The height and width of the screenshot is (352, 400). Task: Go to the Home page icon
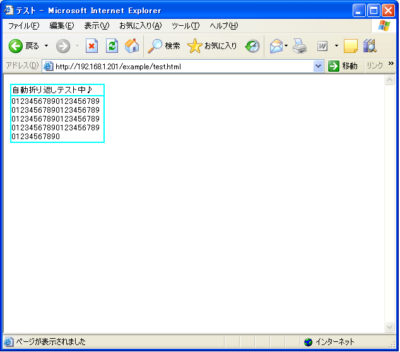[x=132, y=46]
